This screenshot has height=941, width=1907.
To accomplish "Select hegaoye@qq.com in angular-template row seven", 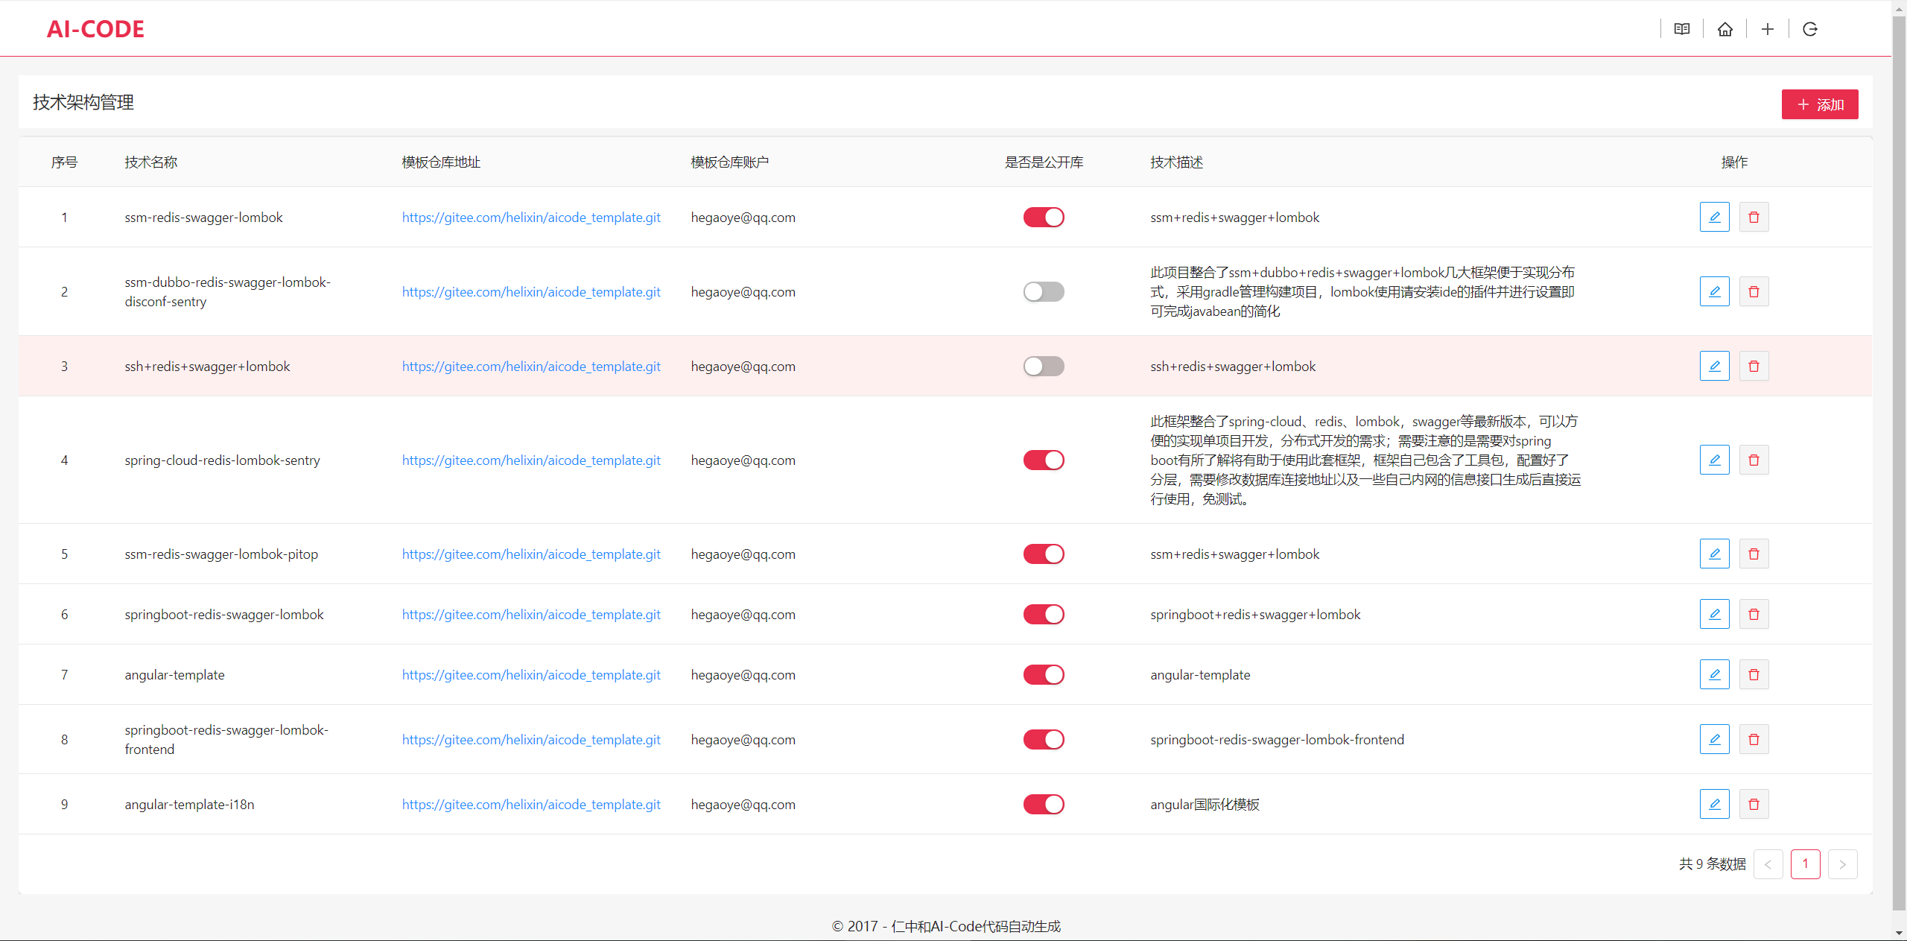I will point(743,674).
